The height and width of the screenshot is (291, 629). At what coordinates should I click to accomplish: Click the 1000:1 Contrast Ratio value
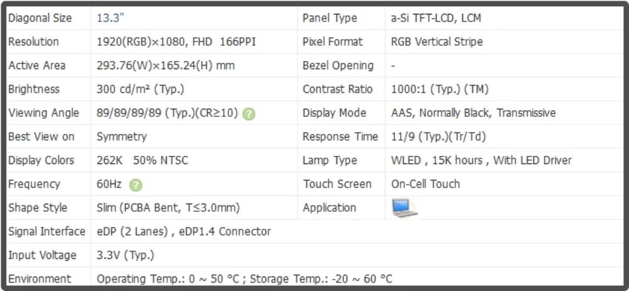[x=440, y=89]
